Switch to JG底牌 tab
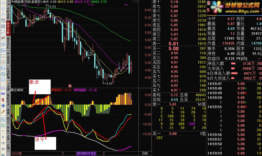262x156 pixels. coord(8,86)
